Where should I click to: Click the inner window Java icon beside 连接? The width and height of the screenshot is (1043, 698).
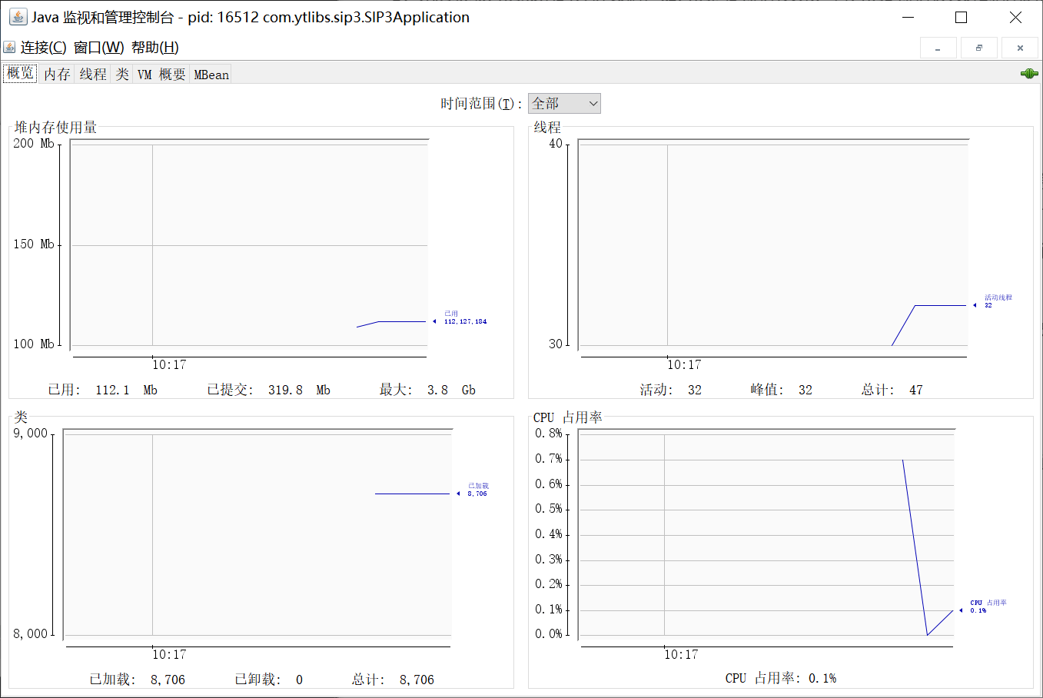click(x=9, y=47)
